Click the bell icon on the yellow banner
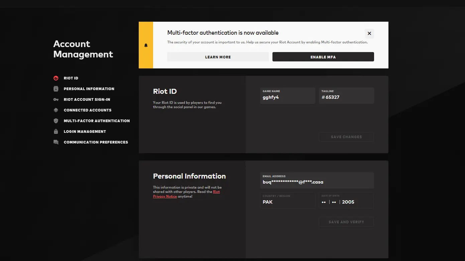The height and width of the screenshot is (261, 465). (146, 45)
